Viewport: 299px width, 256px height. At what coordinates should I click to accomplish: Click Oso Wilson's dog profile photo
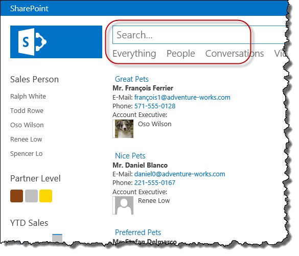pyautogui.click(x=124, y=129)
